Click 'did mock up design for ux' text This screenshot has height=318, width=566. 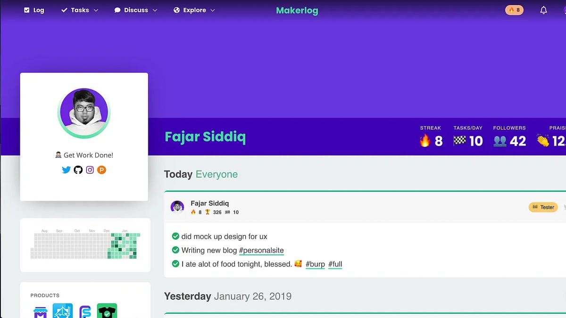[x=224, y=236]
